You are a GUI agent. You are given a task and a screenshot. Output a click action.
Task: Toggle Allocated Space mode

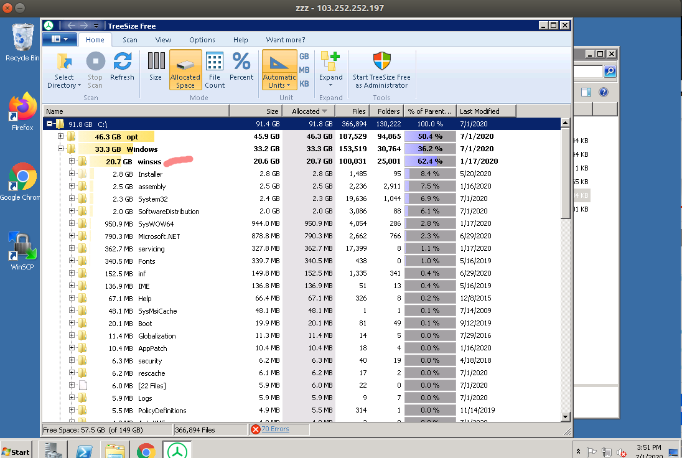[x=185, y=70]
